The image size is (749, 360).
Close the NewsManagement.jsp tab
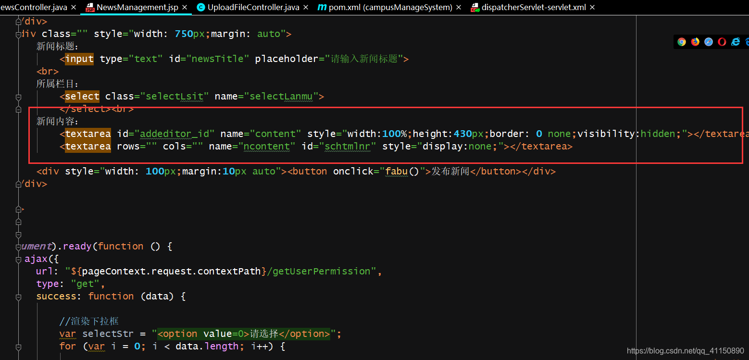click(185, 7)
